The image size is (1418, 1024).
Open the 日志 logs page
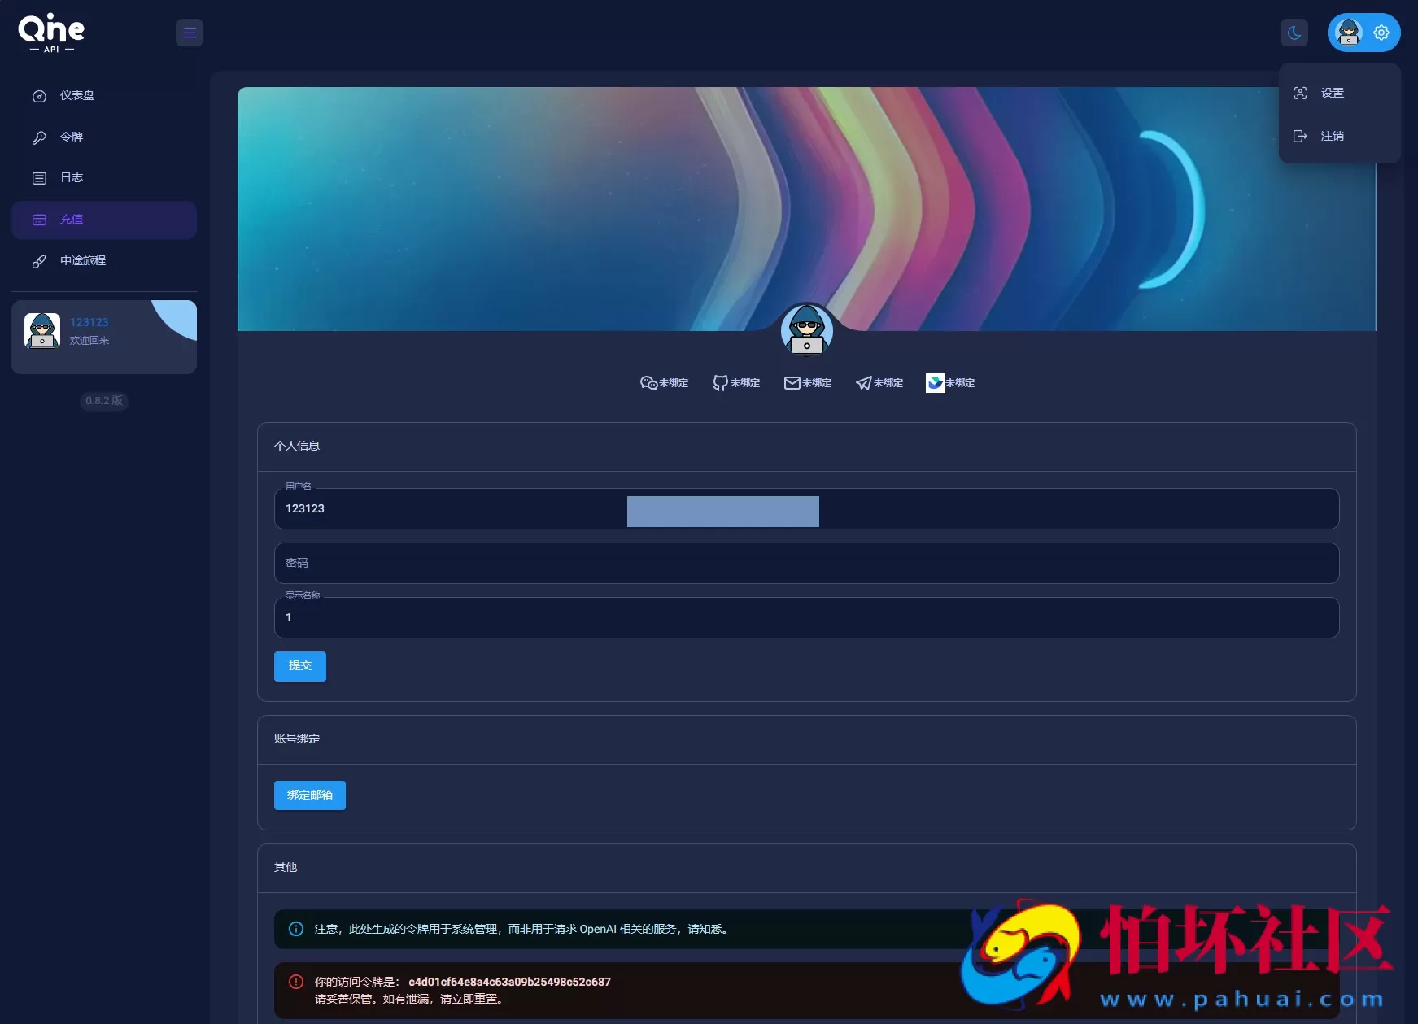click(72, 178)
